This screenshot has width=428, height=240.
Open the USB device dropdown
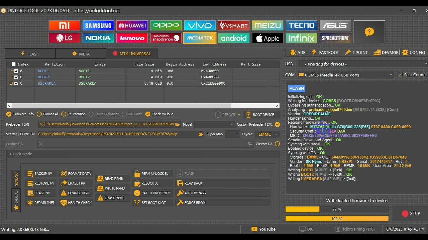[x=362, y=64]
